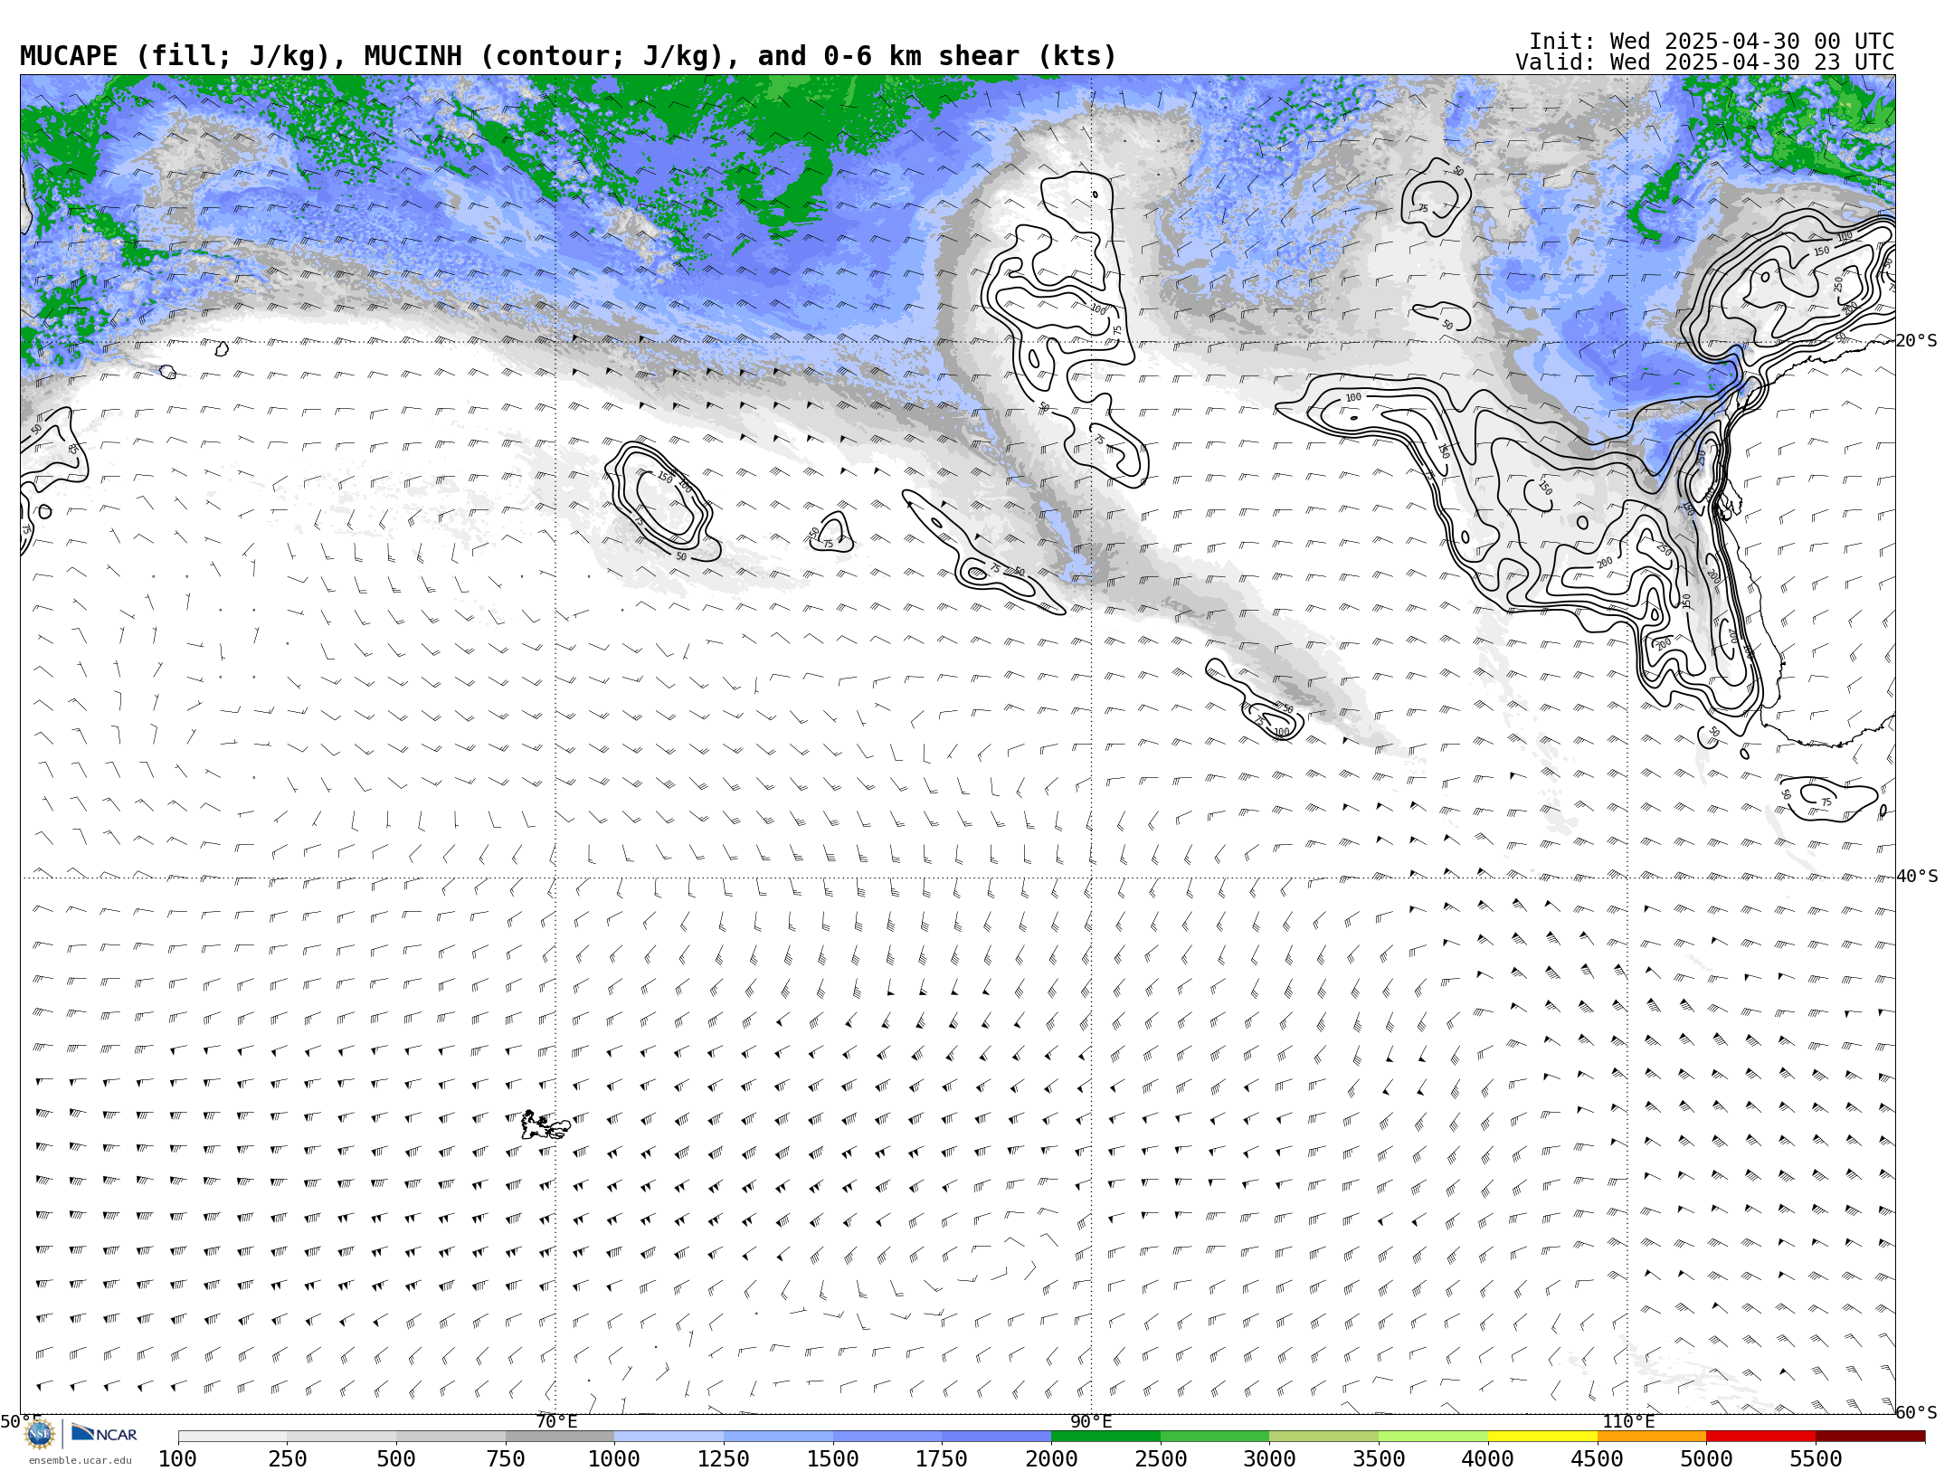Viewport: 1954px width, 1471px height.
Task: Click the 4500 colorbar tick label
Action: (x=1598, y=1459)
